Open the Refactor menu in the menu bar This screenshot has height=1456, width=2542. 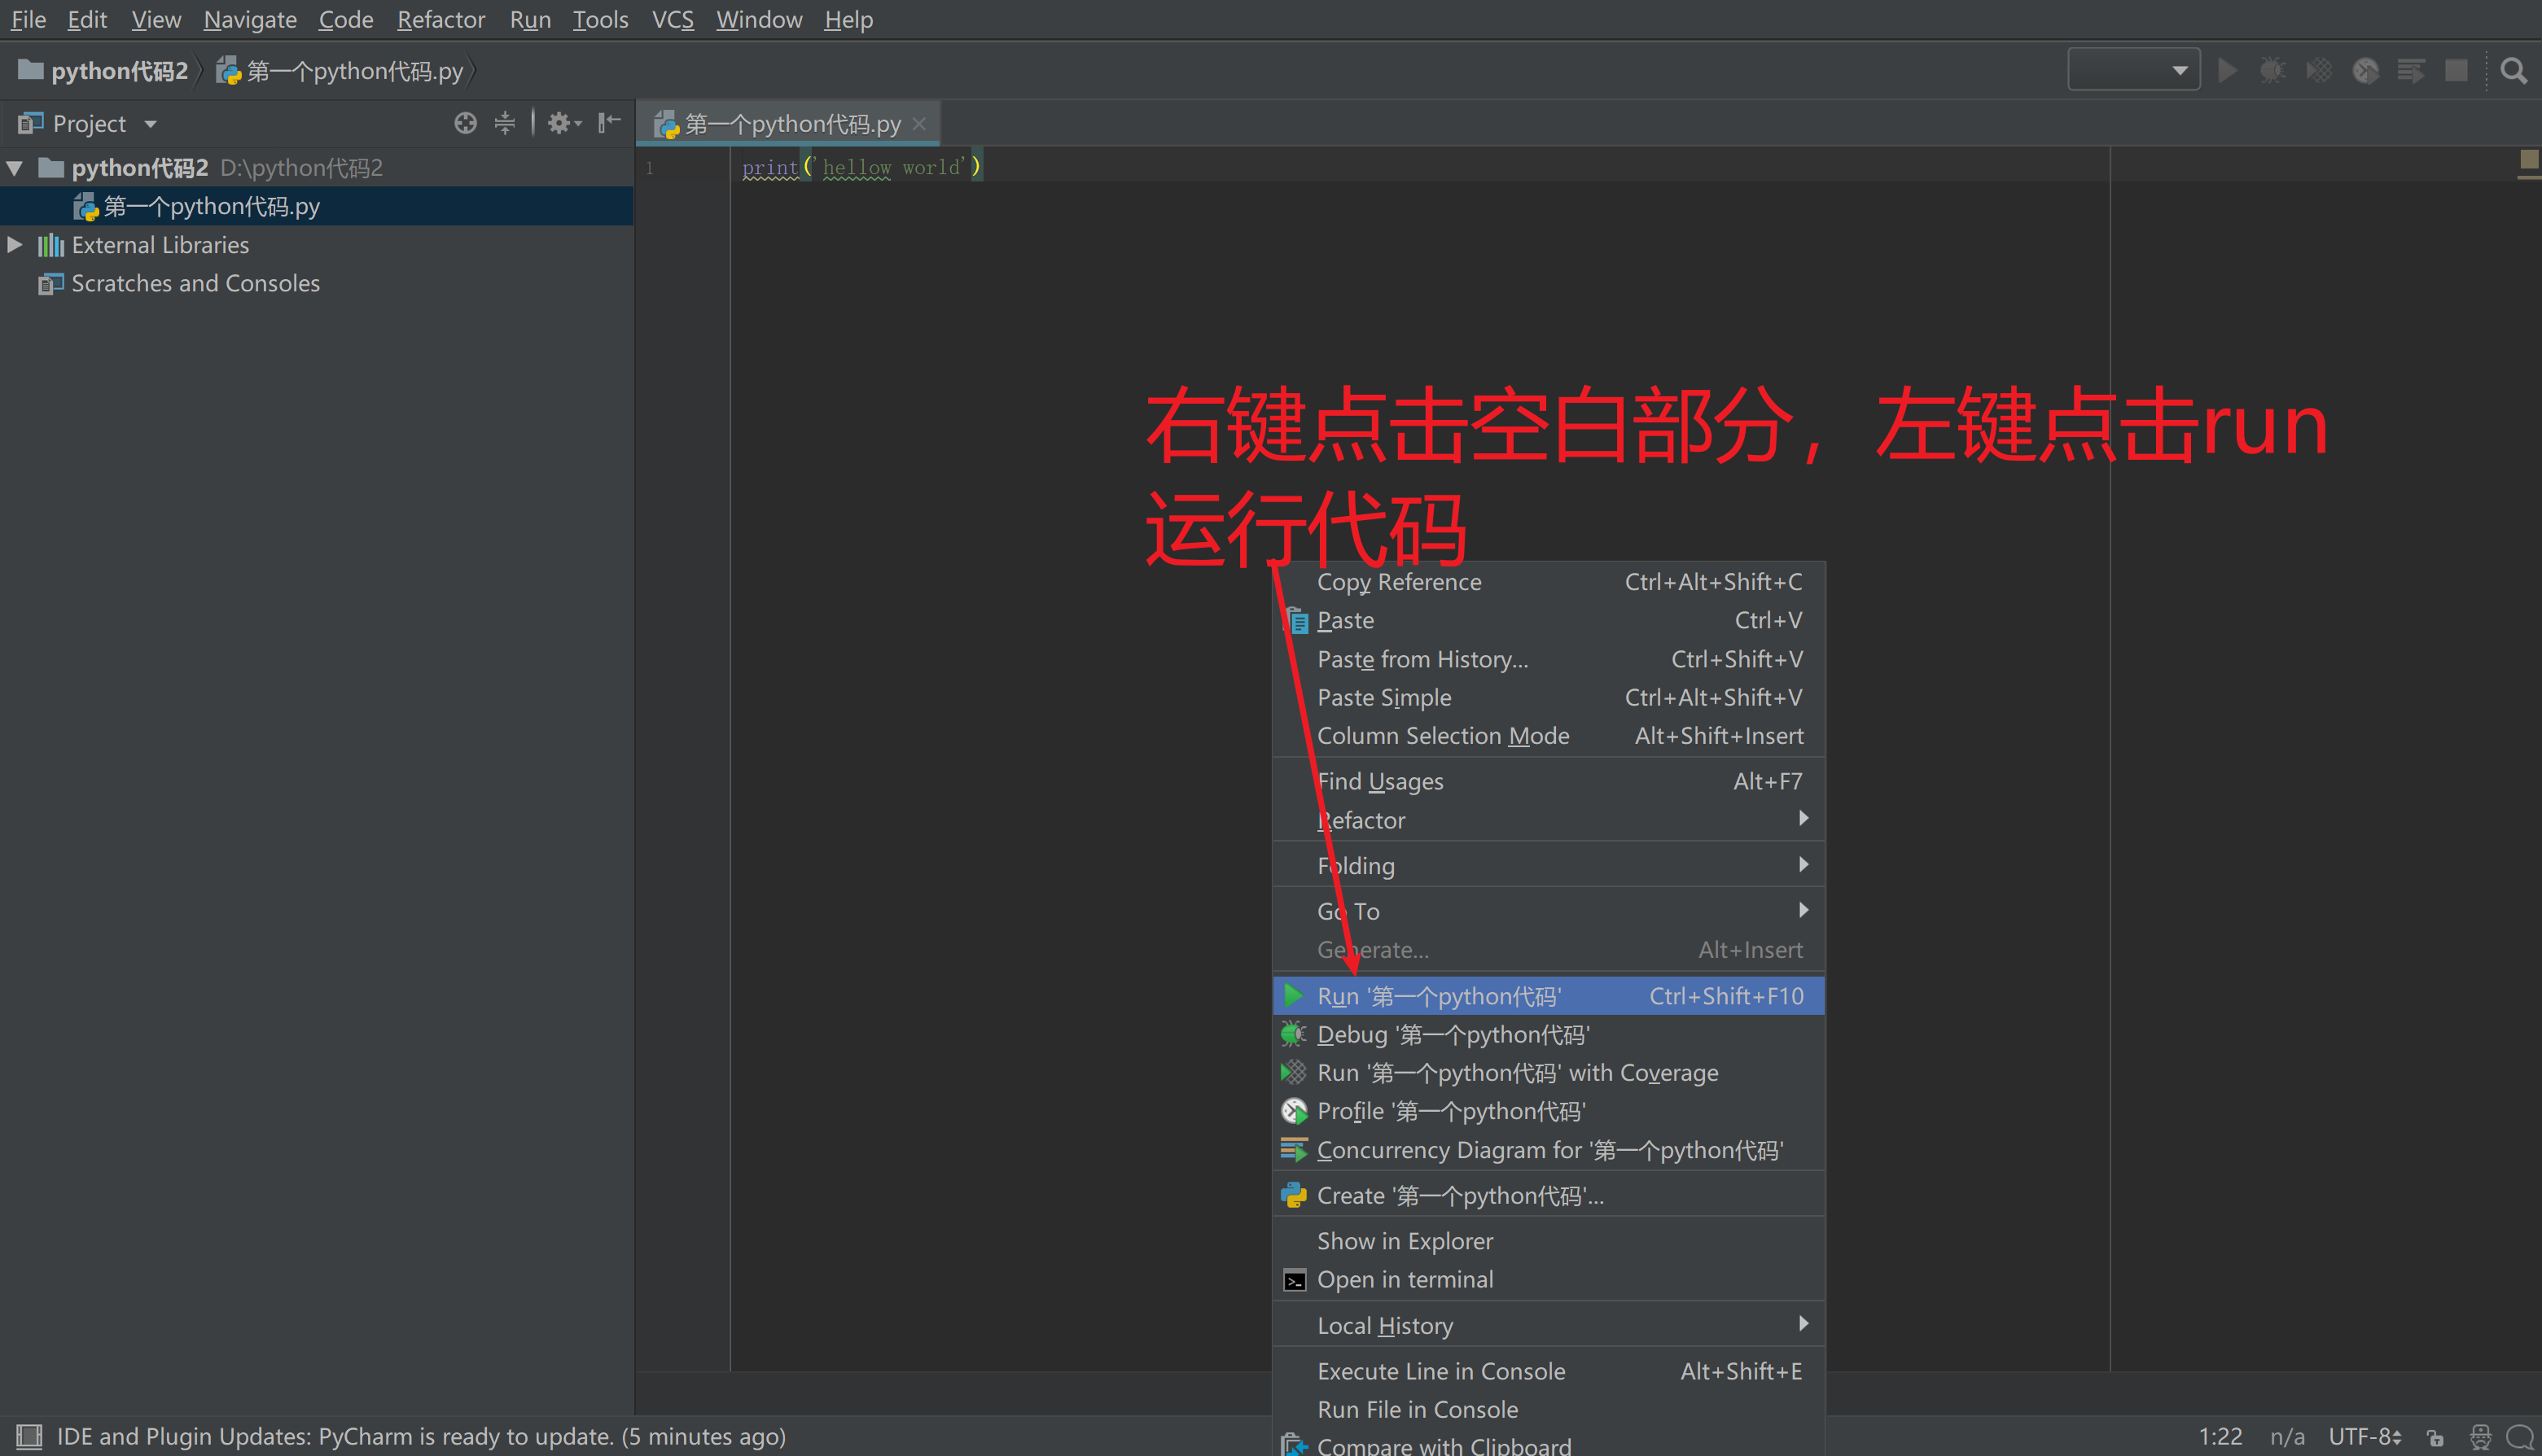click(x=441, y=19)
